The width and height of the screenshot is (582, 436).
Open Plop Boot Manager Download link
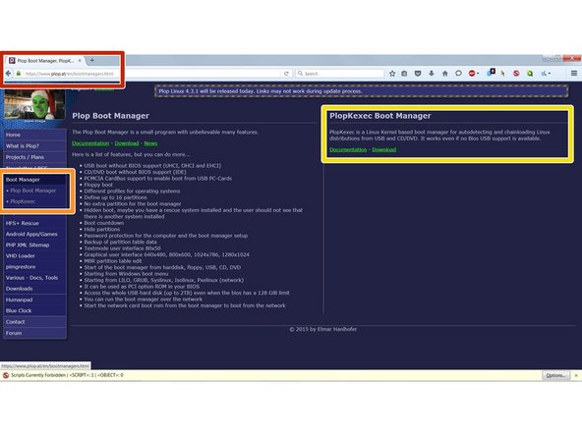pyautogui.click(x=127, y=143)
